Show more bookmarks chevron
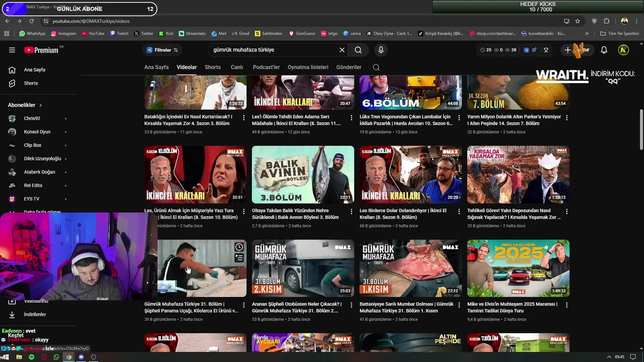The width and height of the screenshot is (644, 362). point(587,34)
